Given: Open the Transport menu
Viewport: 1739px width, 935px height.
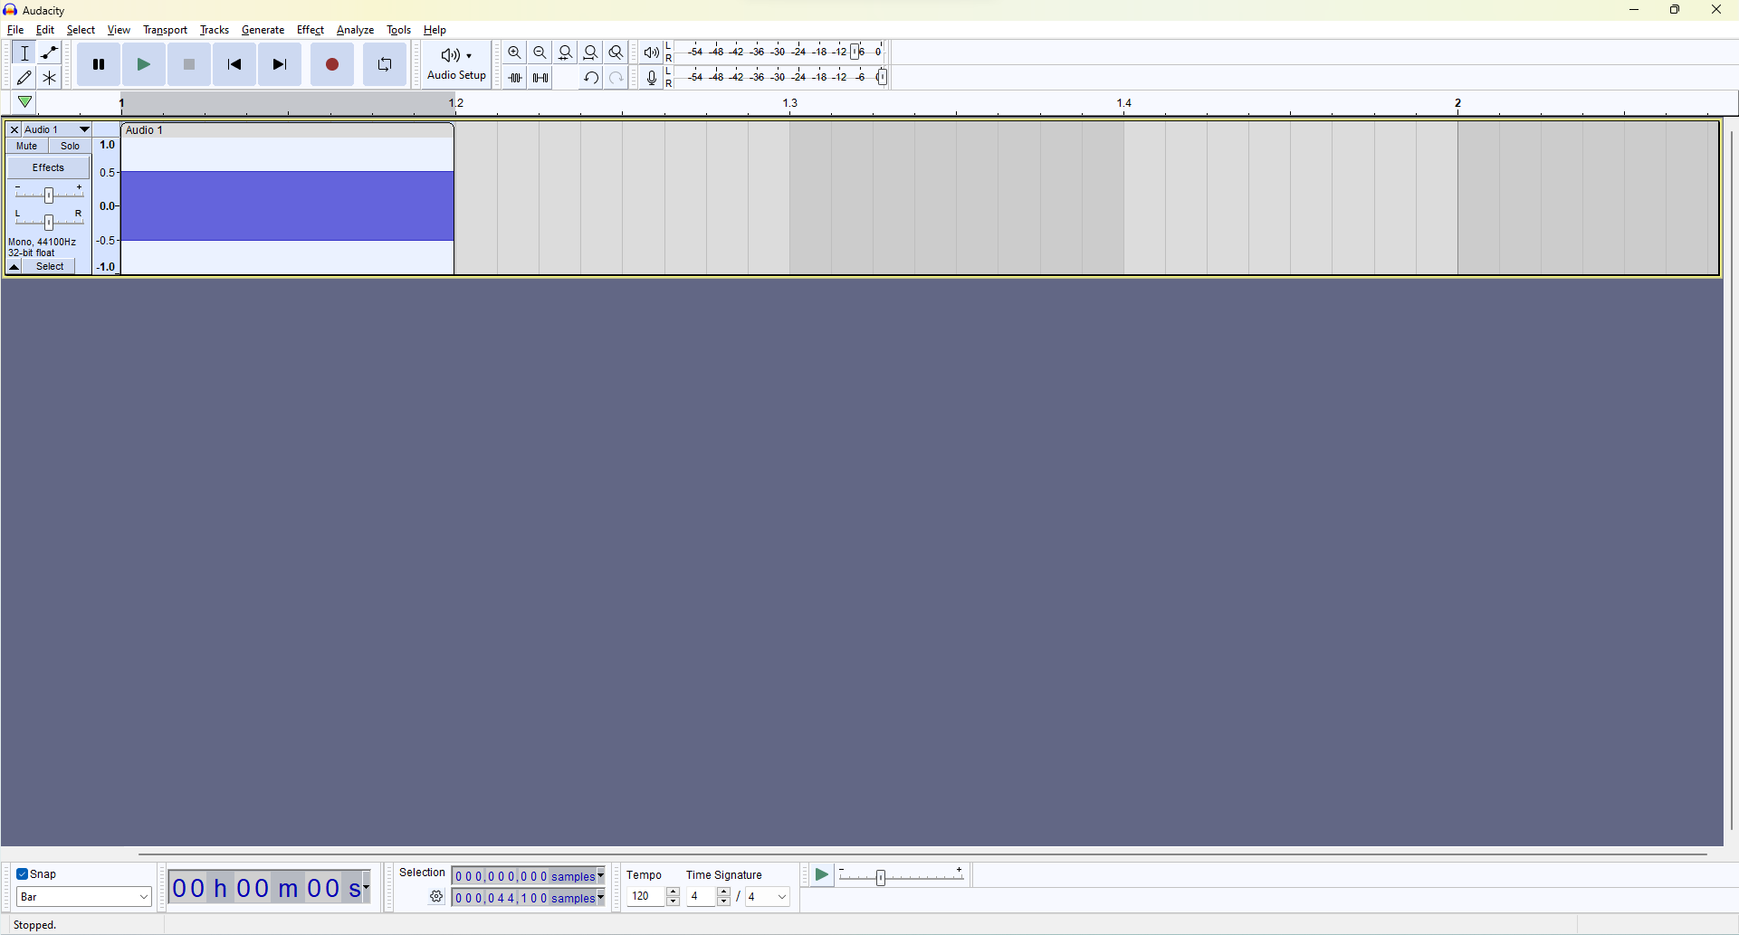Looking at the screenshot, I should 165,30.
